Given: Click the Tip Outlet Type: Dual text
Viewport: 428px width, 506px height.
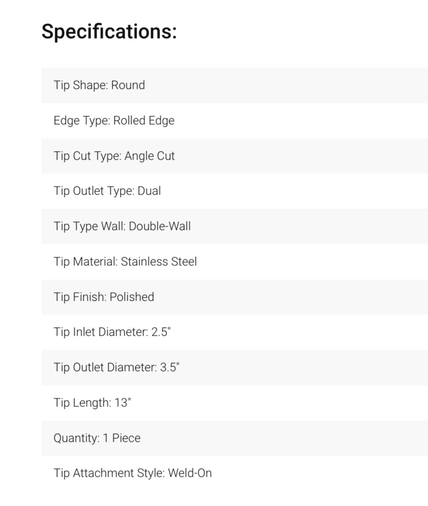Looking at the screenshot, I should tap(107, 191).
